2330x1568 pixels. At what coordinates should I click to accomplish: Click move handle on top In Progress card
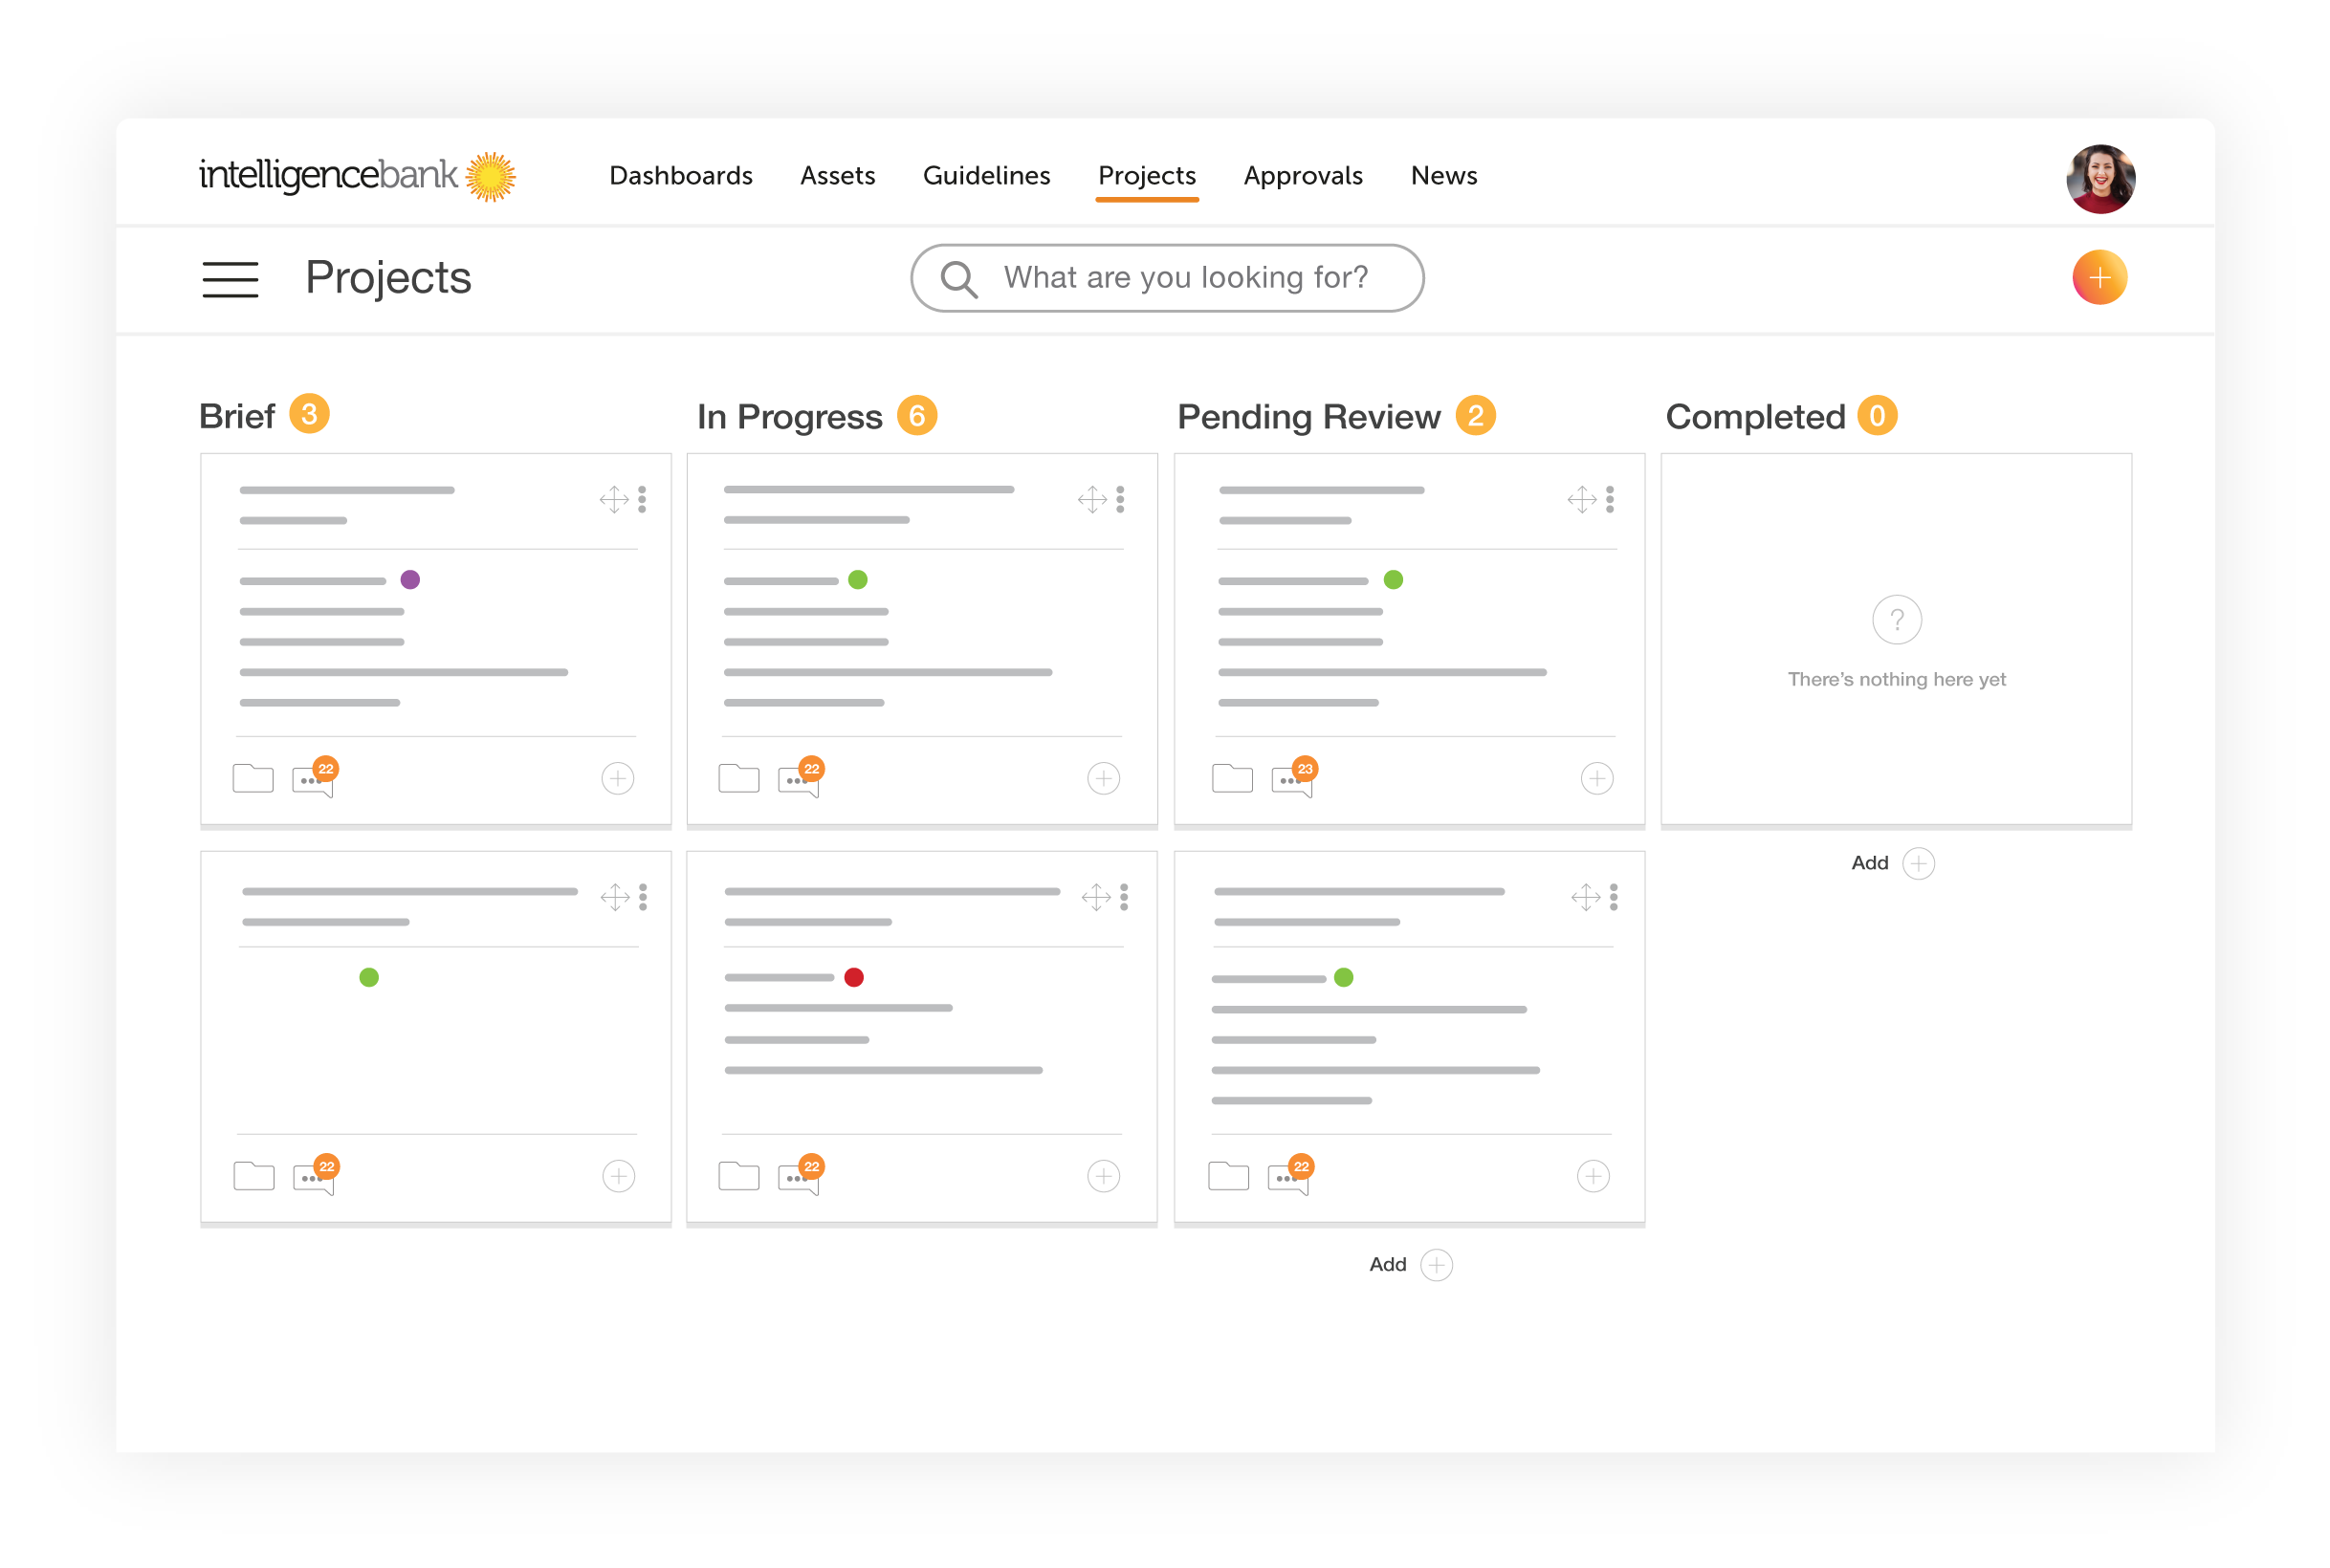[1091, 499]
